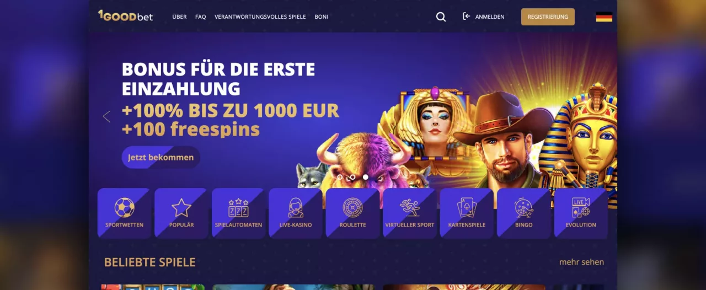706x290 pixels.
Task: Select the second carousel dot indicator
Action: [352, 177]
